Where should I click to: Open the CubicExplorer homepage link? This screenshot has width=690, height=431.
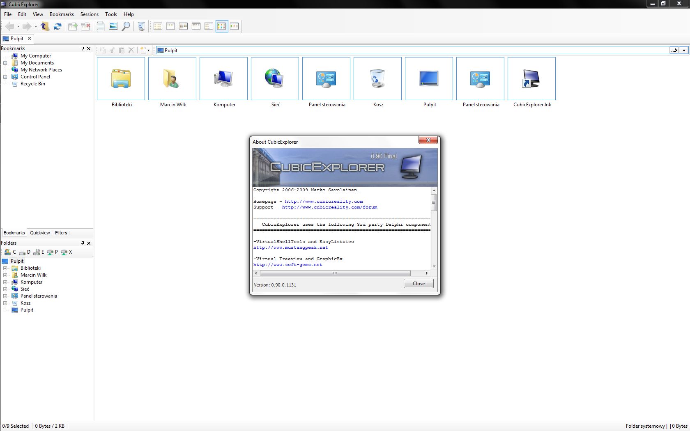coord(324,201)
